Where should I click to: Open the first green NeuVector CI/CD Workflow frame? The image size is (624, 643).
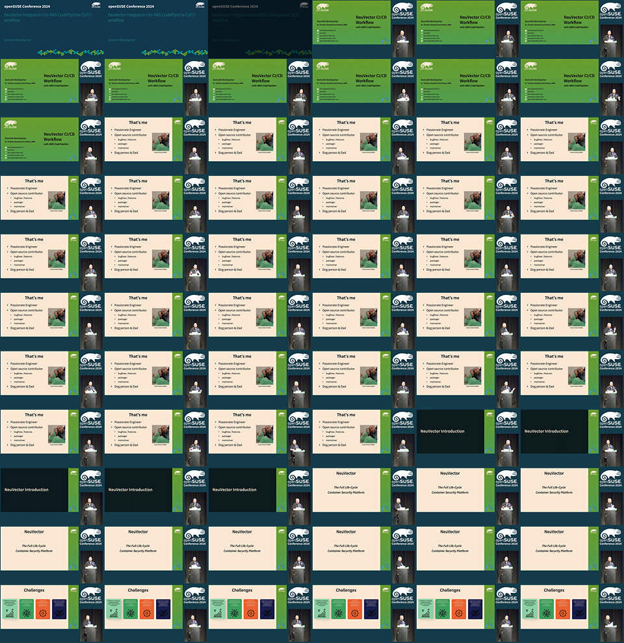click(x=364, y=29)
